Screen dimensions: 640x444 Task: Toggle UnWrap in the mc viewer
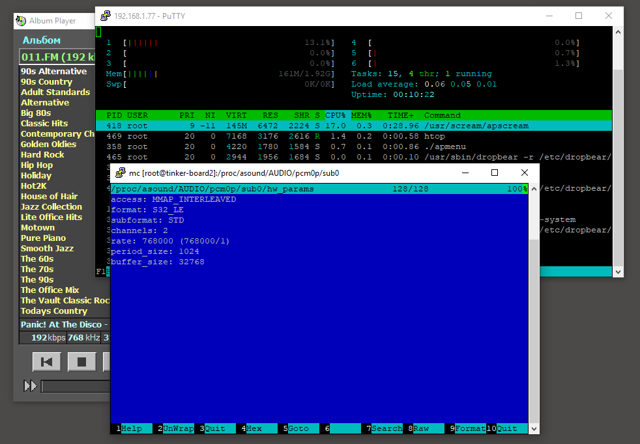[177, 428]
